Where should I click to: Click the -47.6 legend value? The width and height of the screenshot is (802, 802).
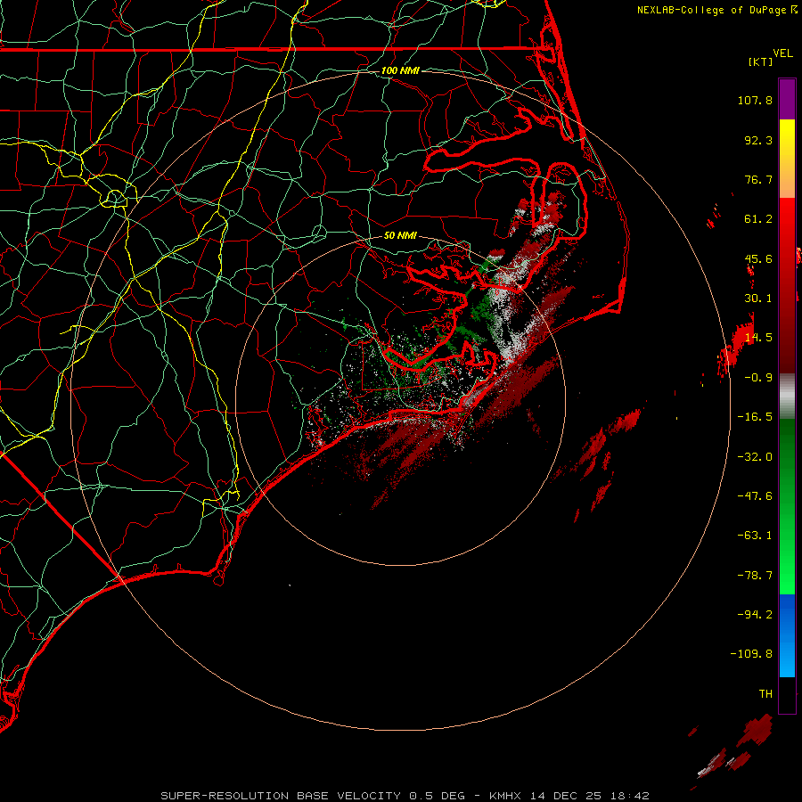pyautogui.click(x=755, y=496)
